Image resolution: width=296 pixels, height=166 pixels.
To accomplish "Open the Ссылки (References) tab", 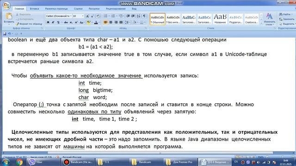I will tap(78, 9).
